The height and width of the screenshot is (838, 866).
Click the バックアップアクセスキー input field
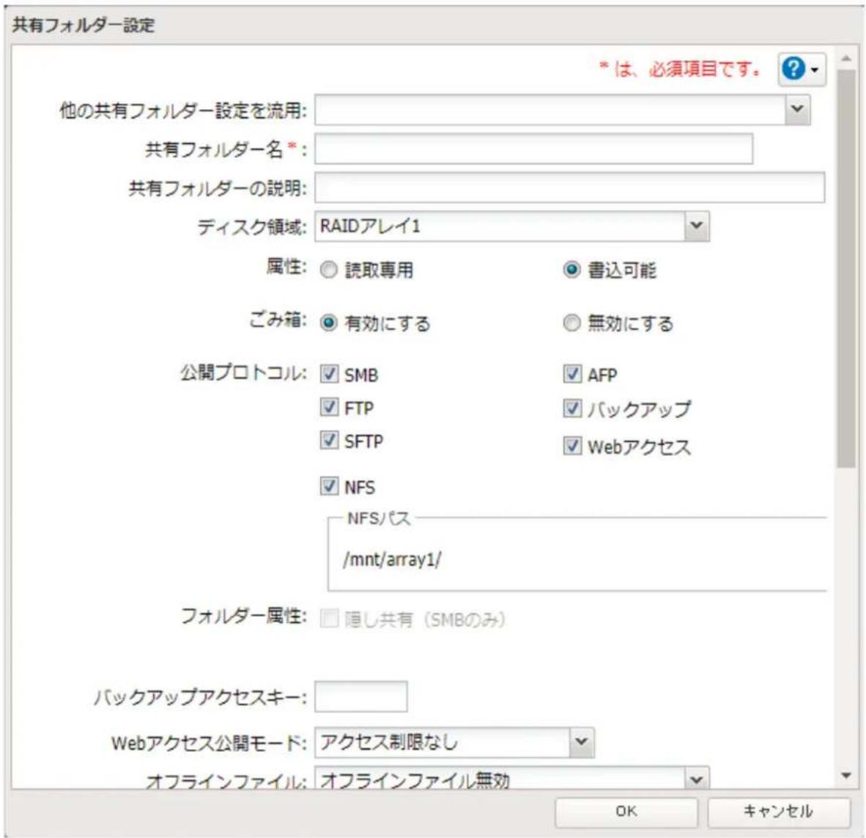[361, 697]
